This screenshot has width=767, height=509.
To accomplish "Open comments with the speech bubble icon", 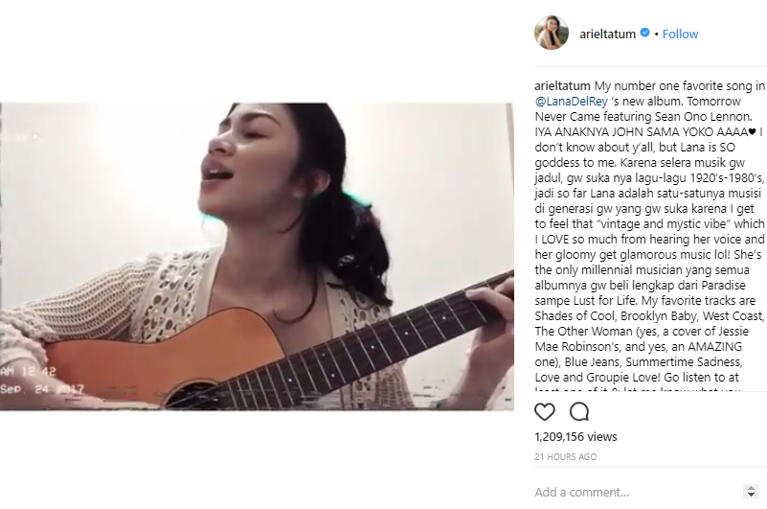I will coord(579,412).
